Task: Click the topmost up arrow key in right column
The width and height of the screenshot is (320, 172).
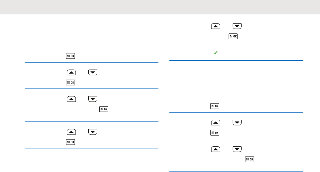Action: (x=216, y=26)
